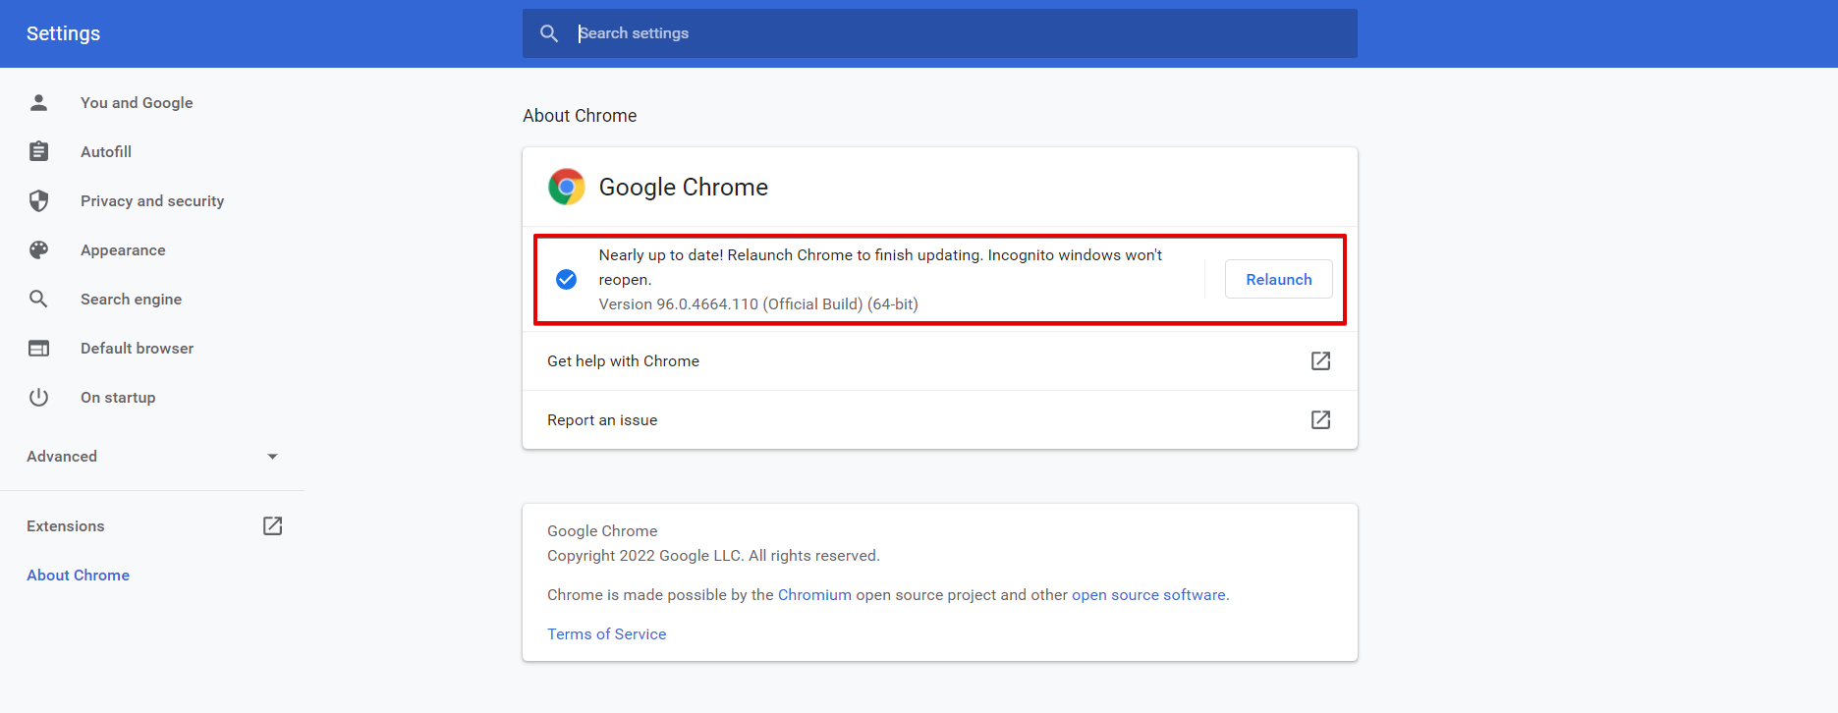
Task: Click the Search engine magnifier icon
Action: click(x=38, y=299)
